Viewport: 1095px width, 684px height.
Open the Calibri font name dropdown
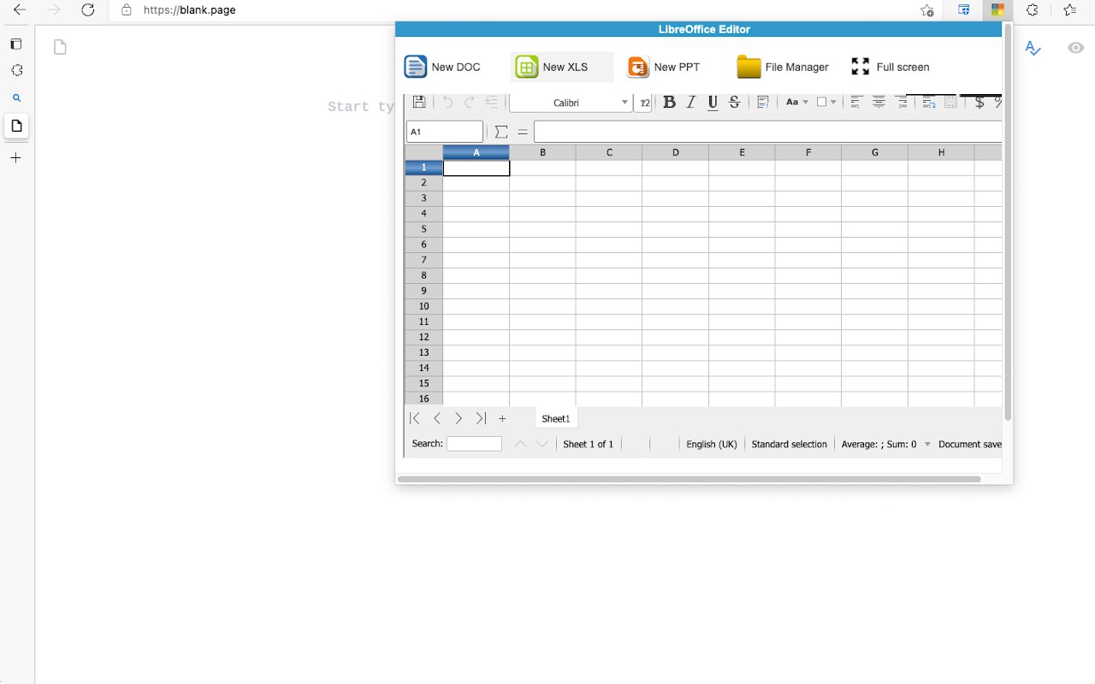(571, 103)
